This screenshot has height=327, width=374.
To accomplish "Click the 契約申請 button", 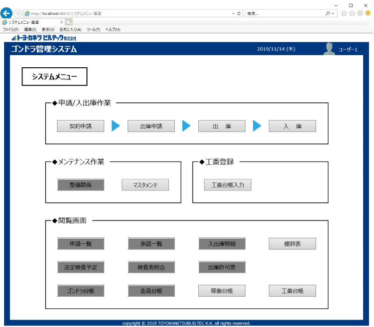I will tap(80, 126).
